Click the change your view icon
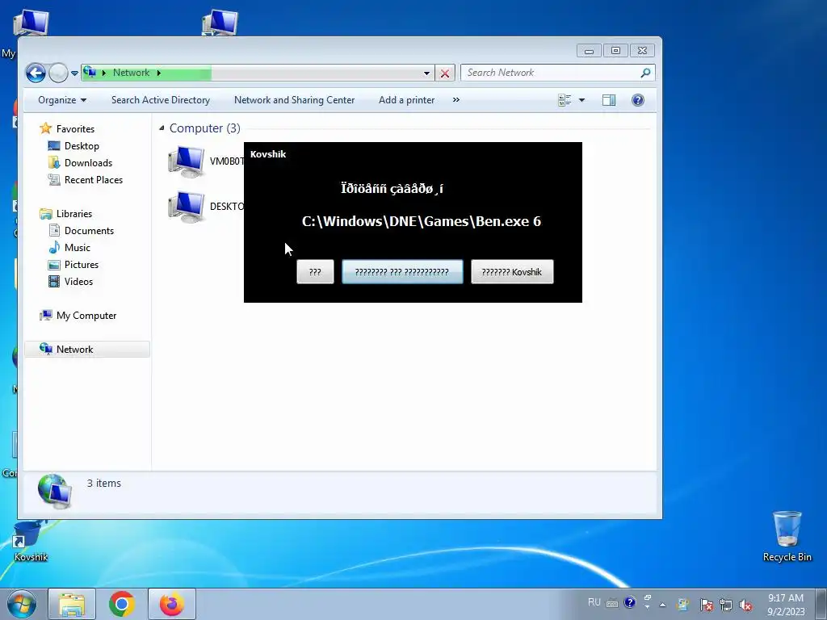Image resolution: width=827 pixels, height=620 pixels. [565, 99]
